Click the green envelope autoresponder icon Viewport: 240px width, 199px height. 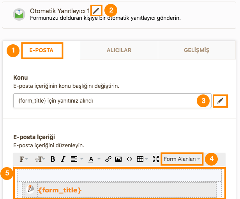(19, 14)
